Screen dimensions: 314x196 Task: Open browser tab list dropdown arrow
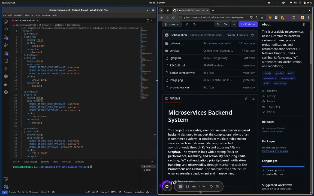click(161, 10)
